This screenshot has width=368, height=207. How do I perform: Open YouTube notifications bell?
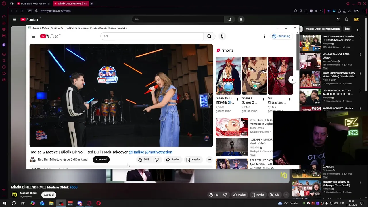point(347,19)
